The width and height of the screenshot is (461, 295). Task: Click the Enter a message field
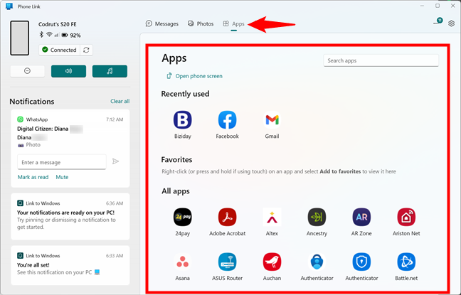tap(62, 162)
